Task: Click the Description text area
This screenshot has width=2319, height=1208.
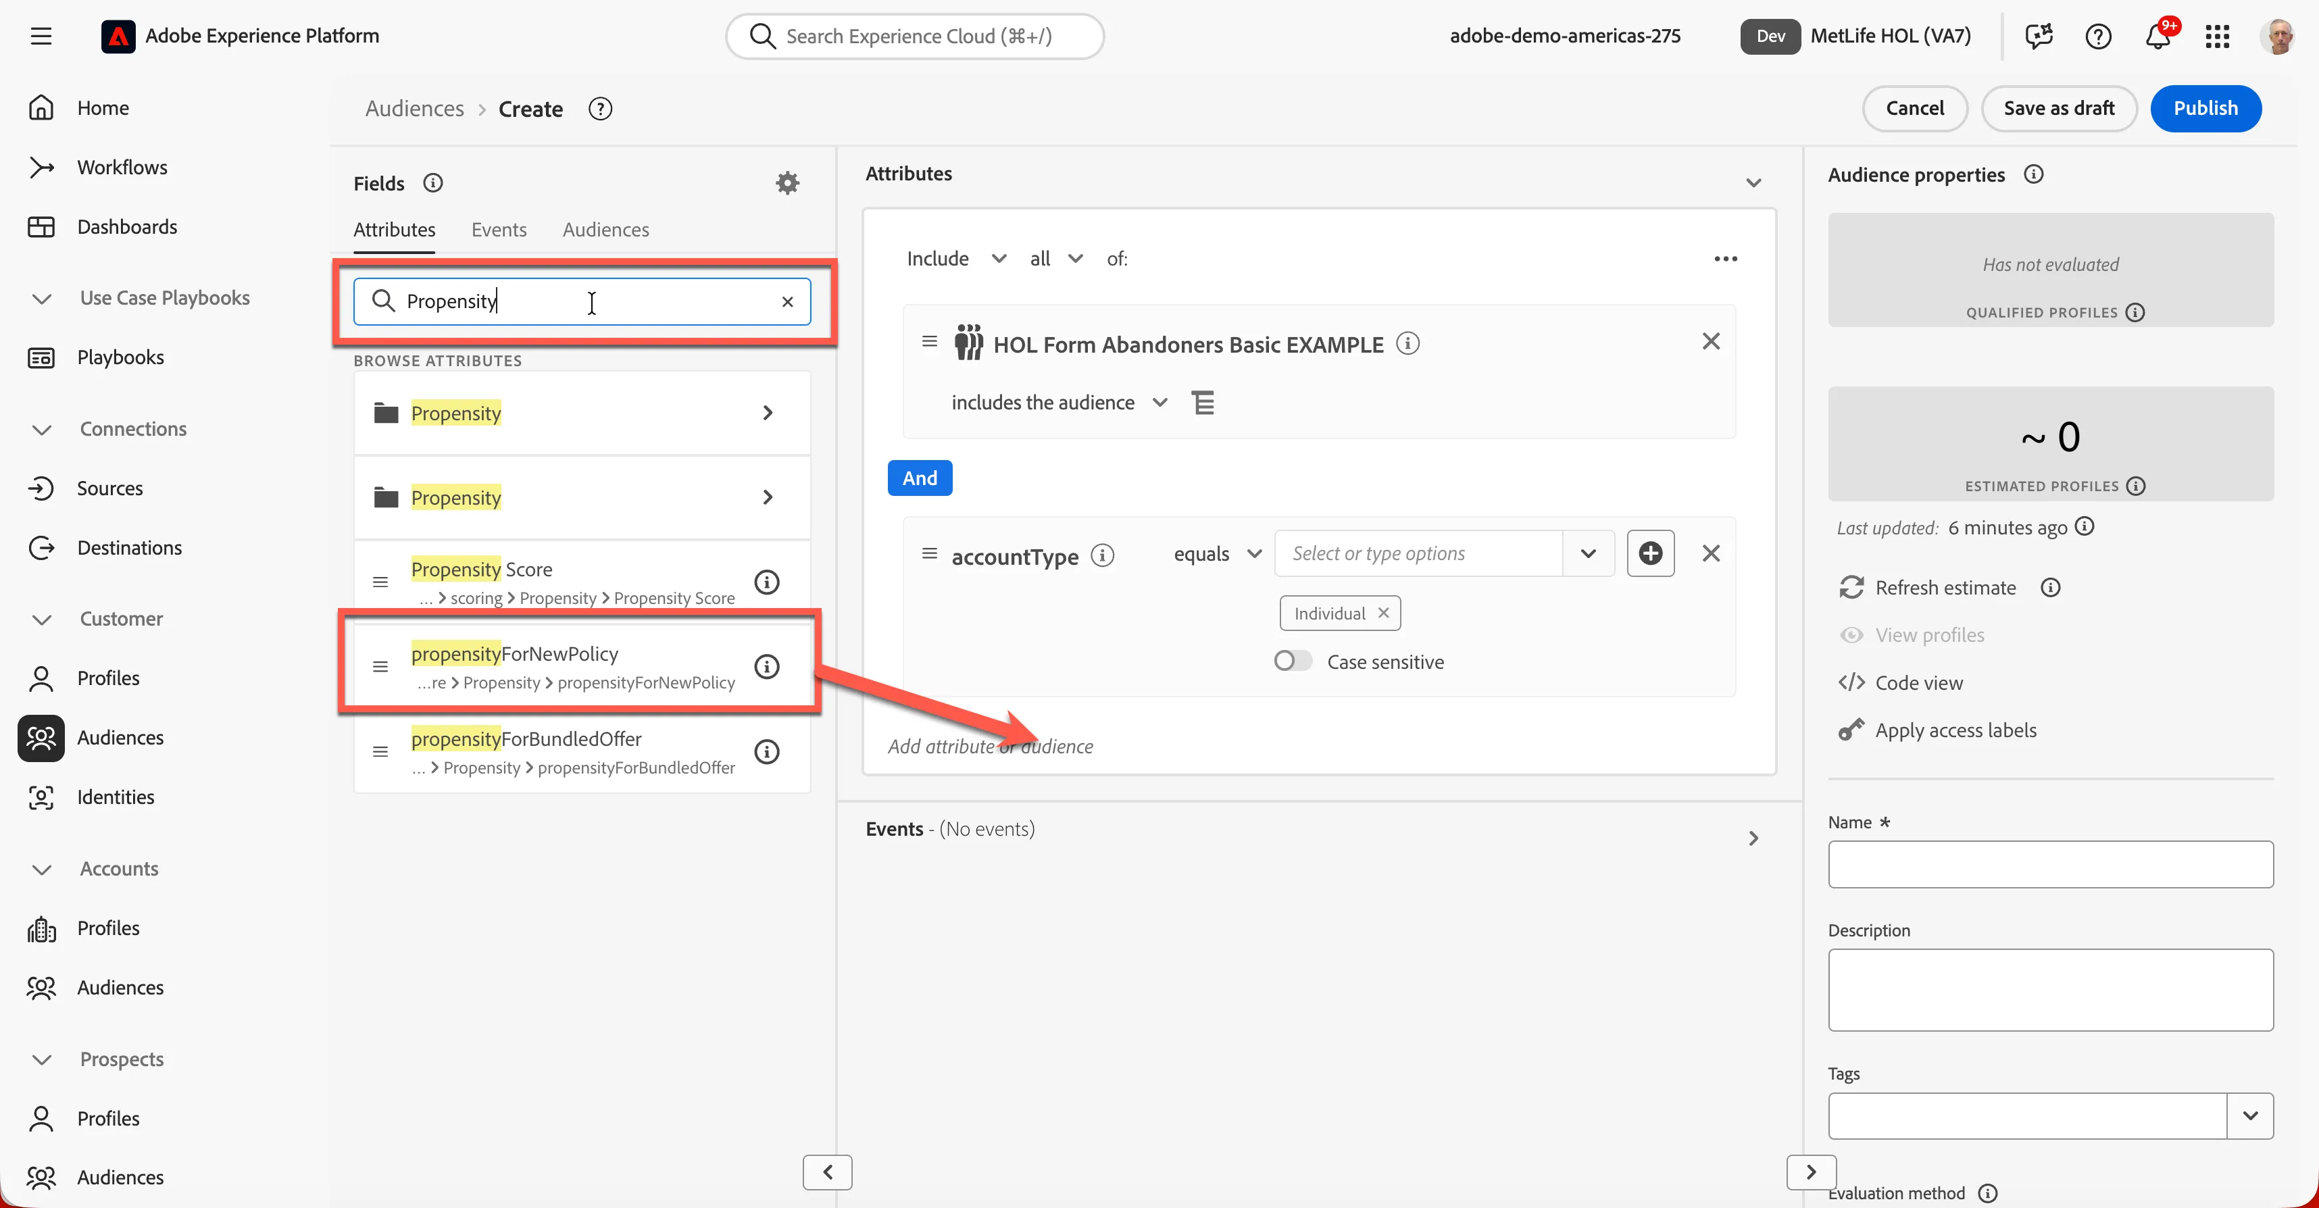Action: 2051,990
